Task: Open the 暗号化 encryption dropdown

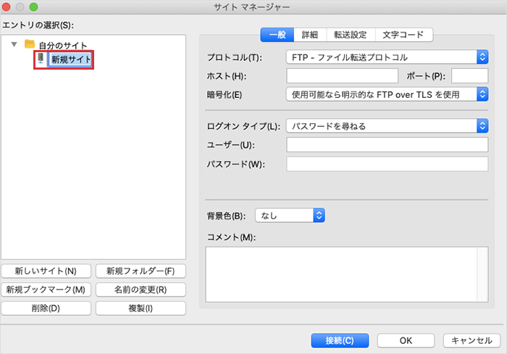Action: tap(387, 94)
